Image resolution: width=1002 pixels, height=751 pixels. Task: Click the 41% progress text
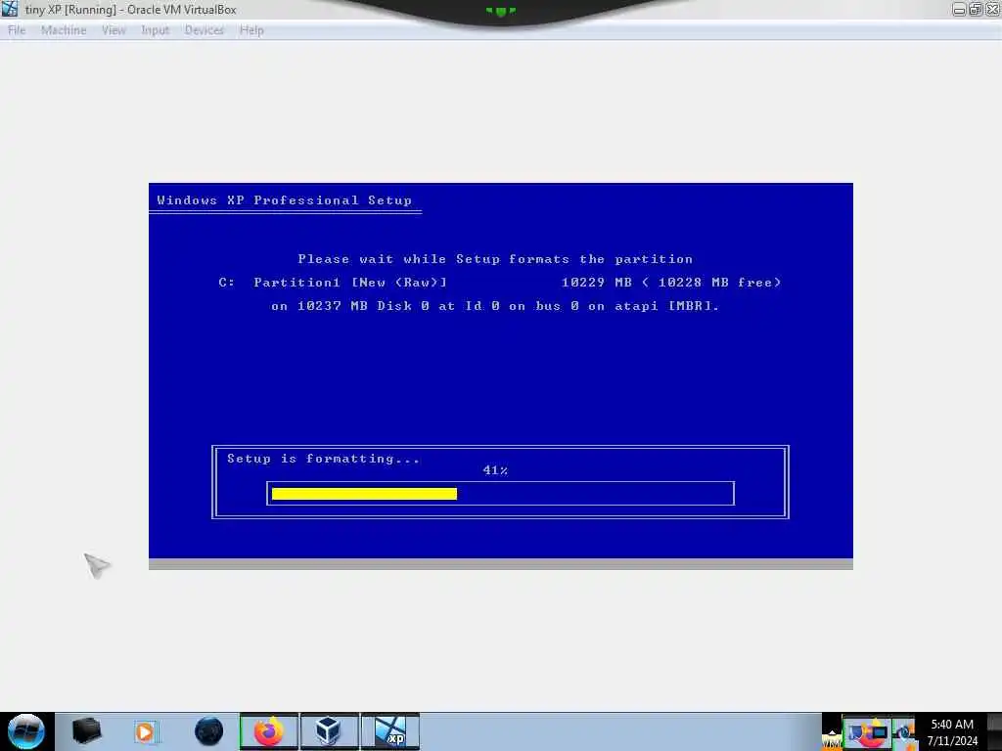(x=495, y=470)
